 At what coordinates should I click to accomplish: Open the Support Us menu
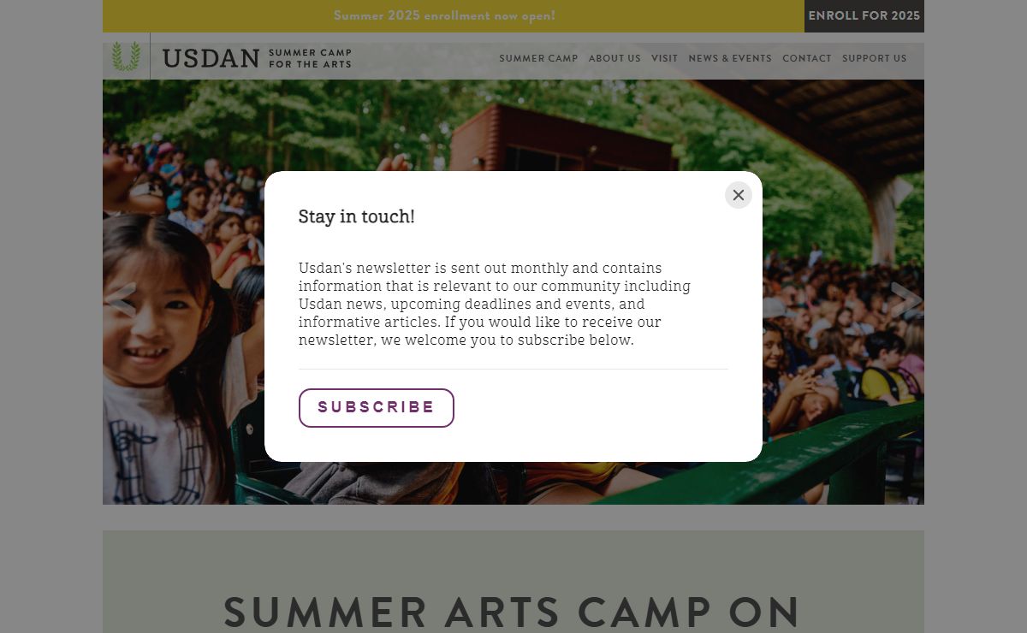tap(874, 58)
